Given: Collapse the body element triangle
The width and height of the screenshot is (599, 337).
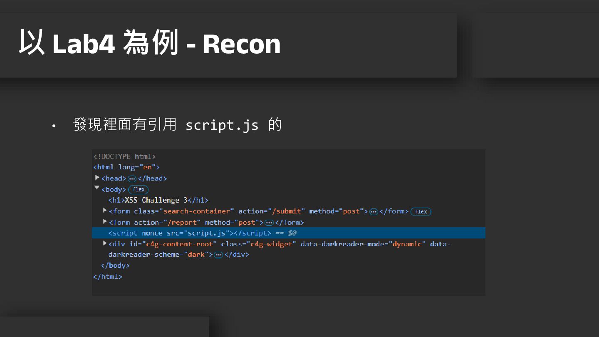Looking at the screenshot, I should pos(97,188).
